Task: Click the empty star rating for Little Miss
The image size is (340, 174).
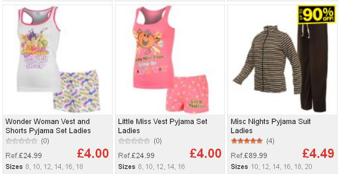Action: pyautogui.click(x=134, y=141)
